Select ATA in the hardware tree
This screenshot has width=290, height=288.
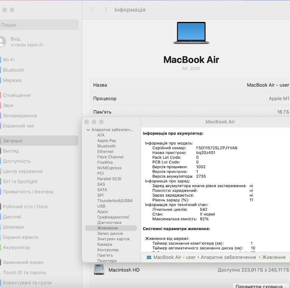click(x=101, y=135)
